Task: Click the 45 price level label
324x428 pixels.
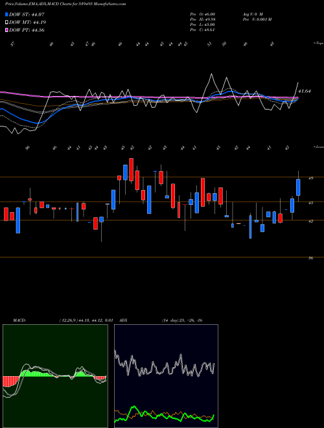Action: click(310, 203)
